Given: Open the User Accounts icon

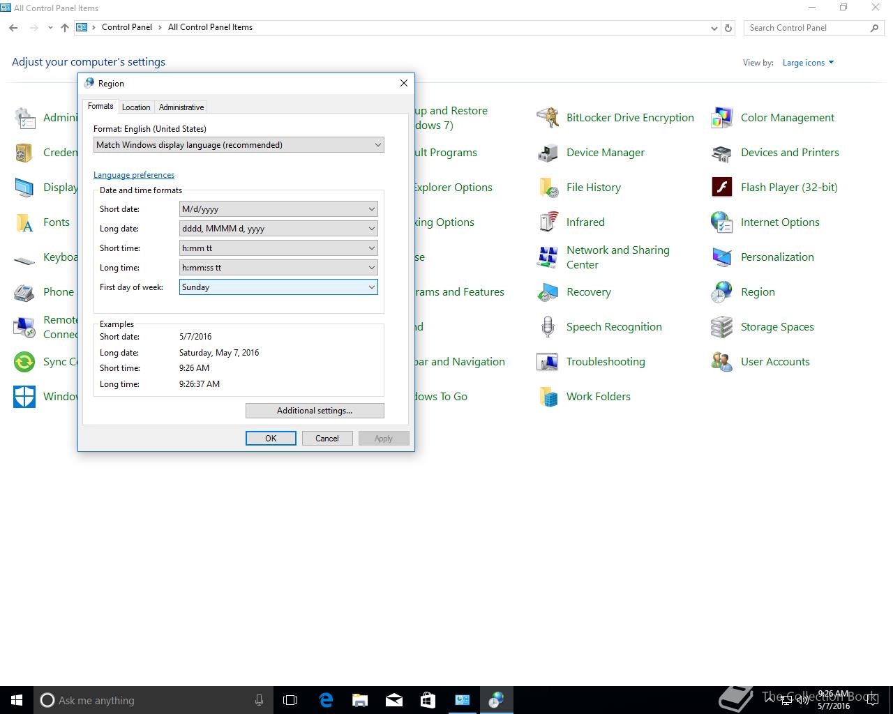Looking at the screenshot, I should click(x=722, y=362).
